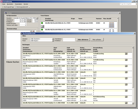
Task: Expand the help question box dropdown arrow
Action: pos(136,4)
